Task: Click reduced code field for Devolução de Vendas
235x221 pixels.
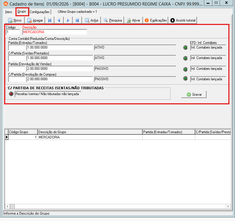Action: 17,69
